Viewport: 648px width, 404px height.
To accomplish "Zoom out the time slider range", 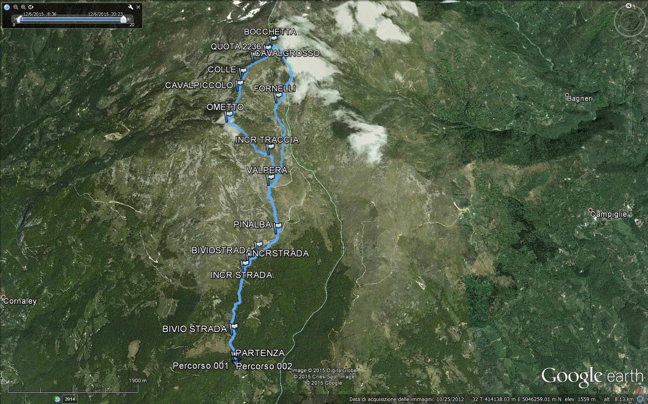I will point(16,7).
